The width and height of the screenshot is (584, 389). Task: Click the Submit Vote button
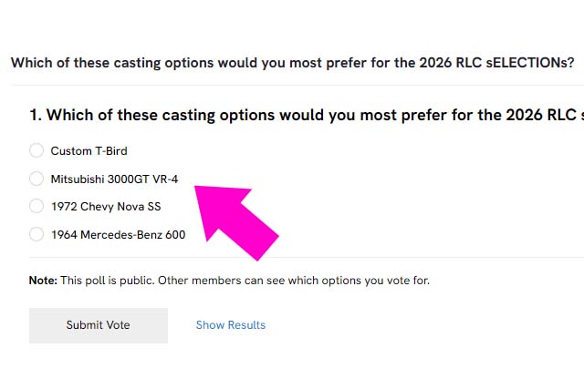[x=99, y=325]
